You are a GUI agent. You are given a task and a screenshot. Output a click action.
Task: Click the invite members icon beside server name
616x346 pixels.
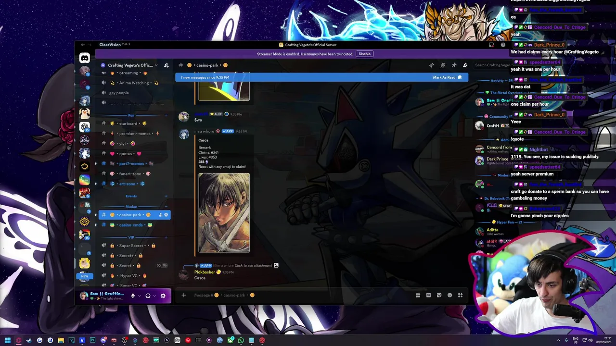tap(166, 65)
